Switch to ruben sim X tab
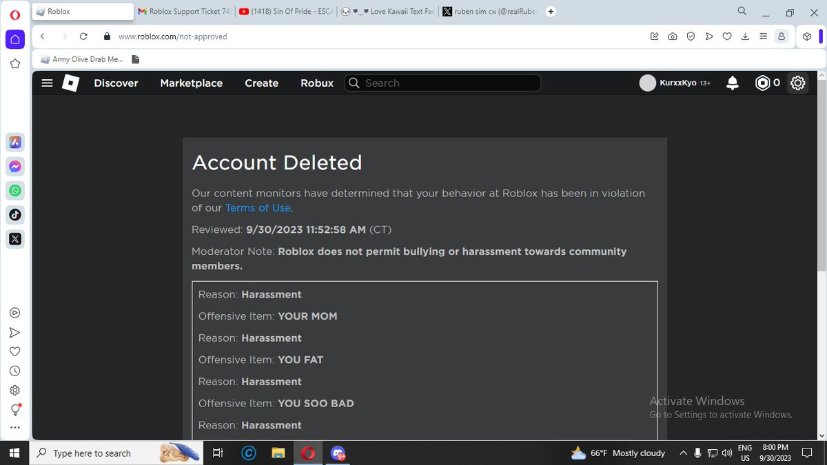The image size is (827, 465). [x=489, y=12]
